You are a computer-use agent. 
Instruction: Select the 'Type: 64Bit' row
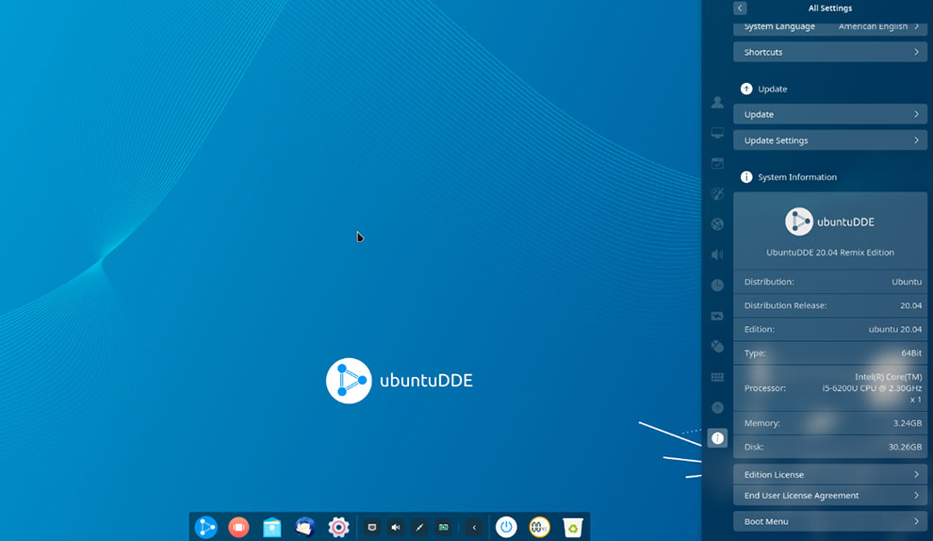pyautogui.click(x=830, y=352)
